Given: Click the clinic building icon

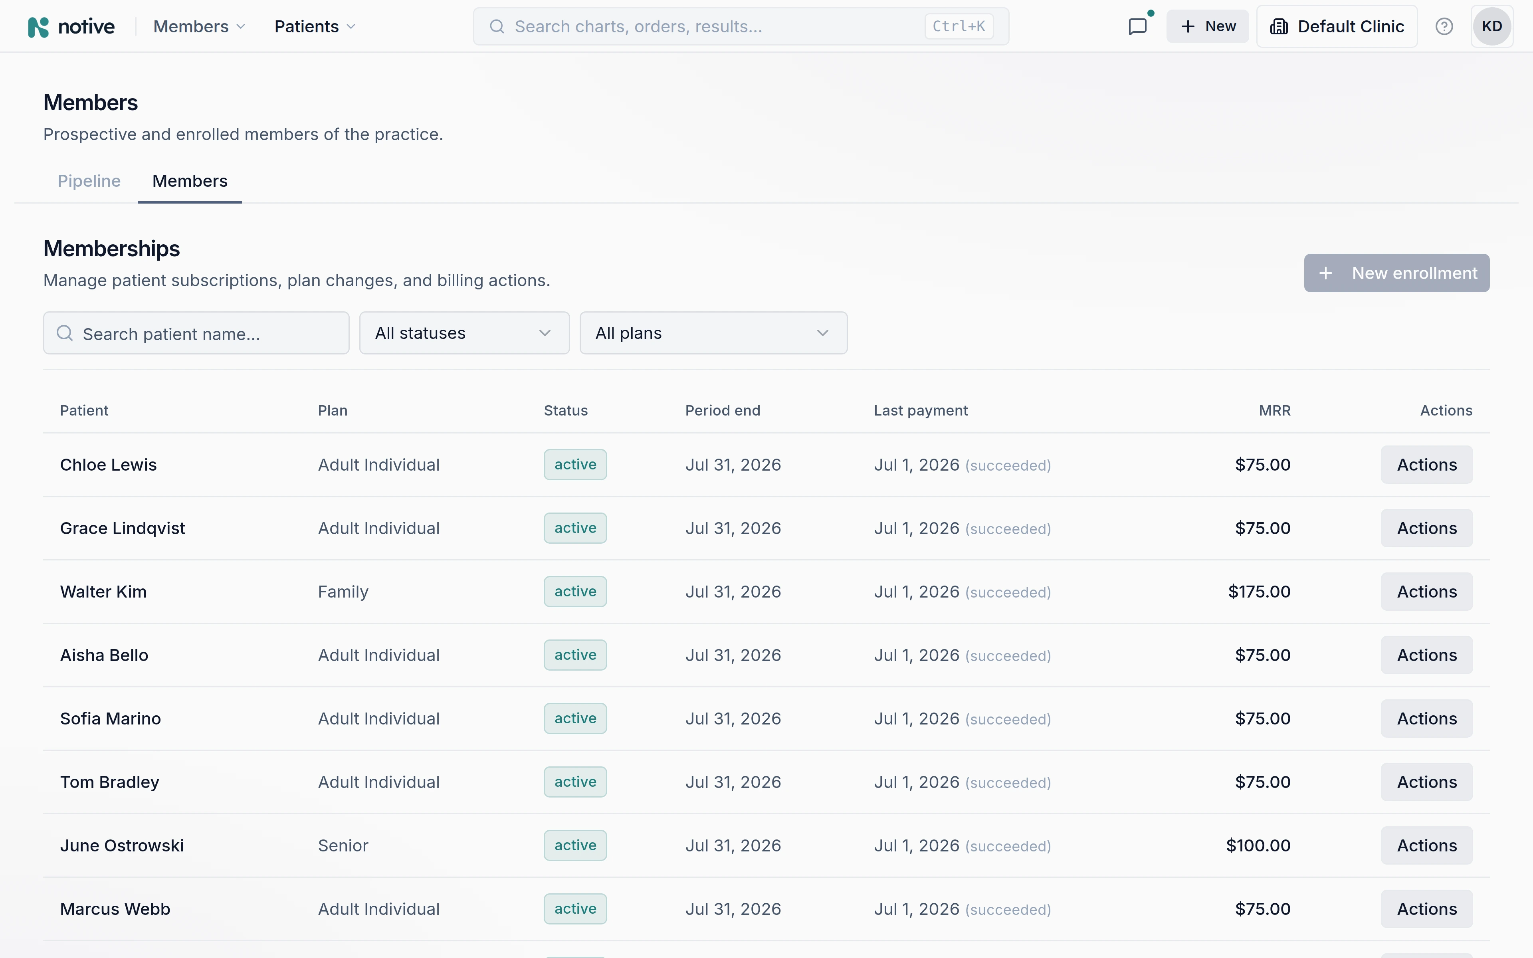Looking at the screenshot, I should pos(1279,27).
